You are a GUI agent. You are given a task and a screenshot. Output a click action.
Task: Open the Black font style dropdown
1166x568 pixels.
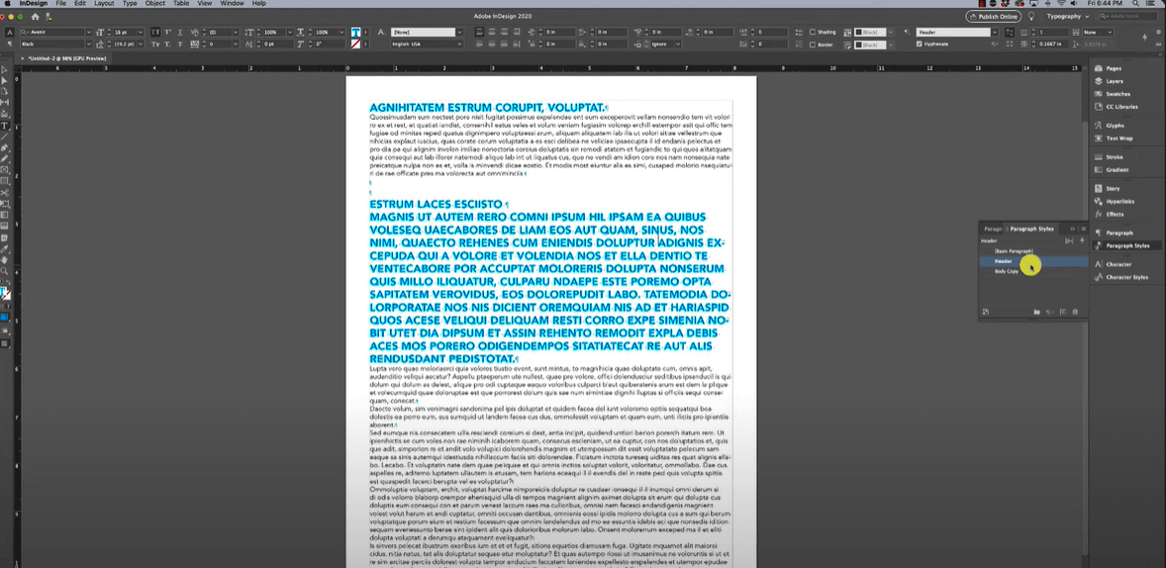coord(88,44)
